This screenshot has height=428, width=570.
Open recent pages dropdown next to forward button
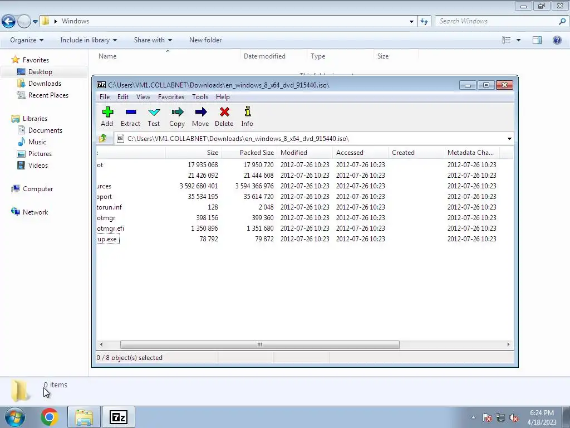coord(35,22)
